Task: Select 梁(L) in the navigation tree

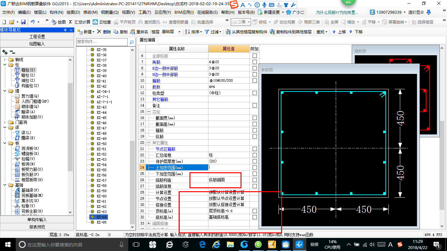Action: (x=26, y=133)
